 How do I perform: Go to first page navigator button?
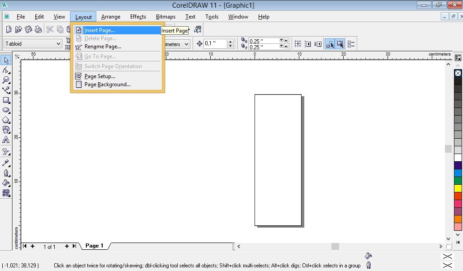click(x=25, y=246)
